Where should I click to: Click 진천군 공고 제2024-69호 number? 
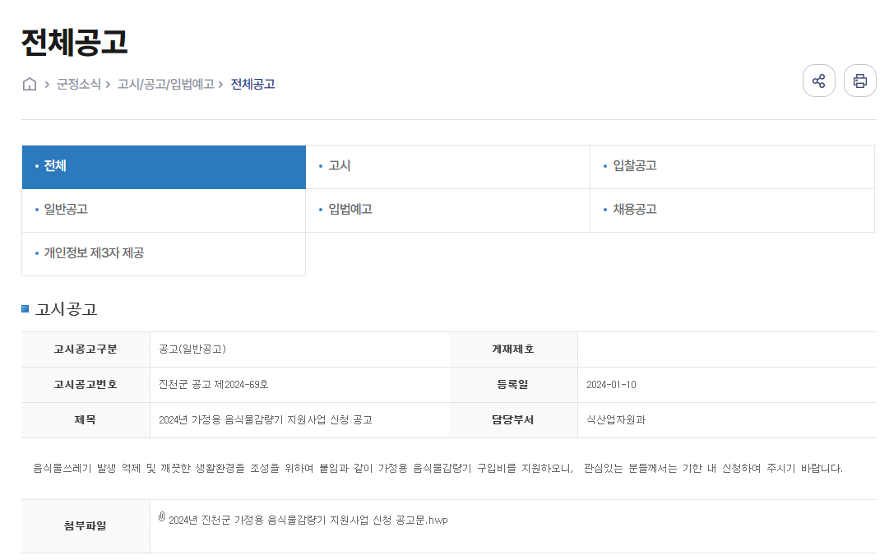click(213, 385)
